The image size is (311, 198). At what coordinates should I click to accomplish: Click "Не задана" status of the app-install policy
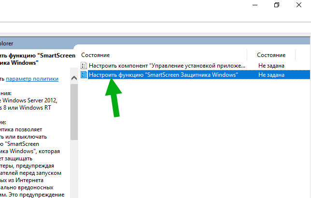[x=271, y=66]
